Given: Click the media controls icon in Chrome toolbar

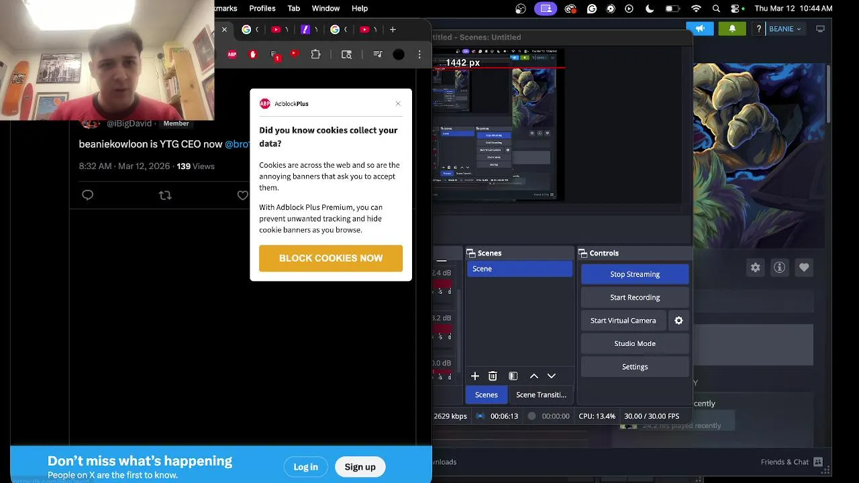Looking at the screenshot, I should [x=378, y=54].
